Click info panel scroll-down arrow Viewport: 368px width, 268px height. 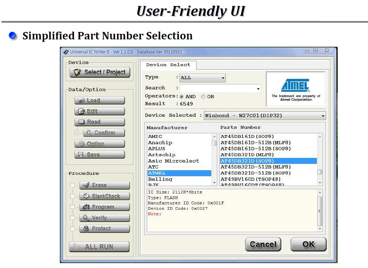[320, 229]
